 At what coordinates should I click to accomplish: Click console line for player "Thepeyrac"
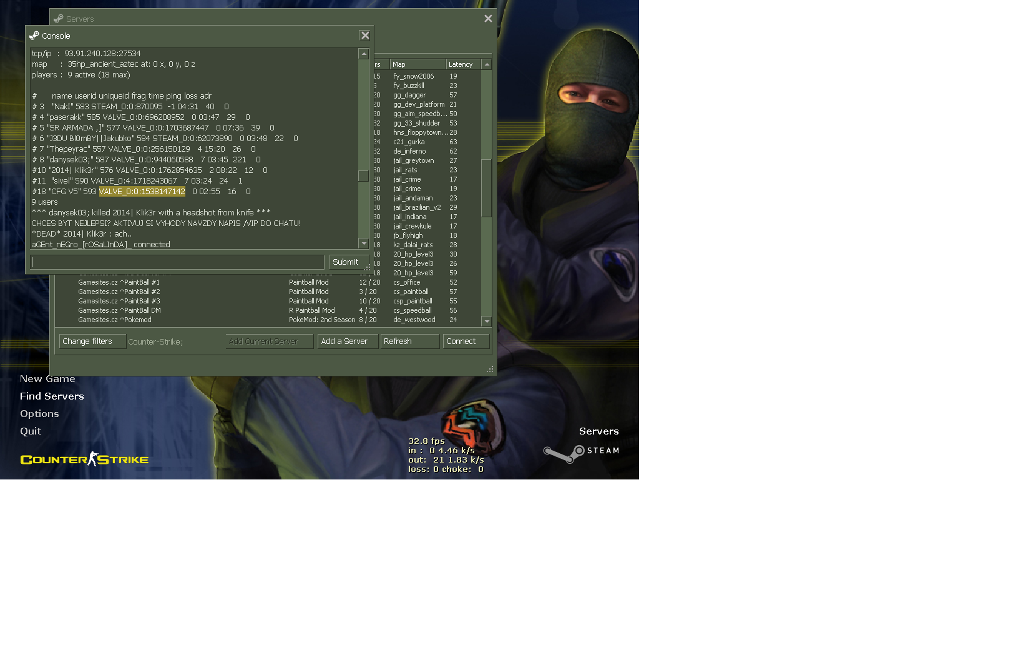click(x=144, y=149)
